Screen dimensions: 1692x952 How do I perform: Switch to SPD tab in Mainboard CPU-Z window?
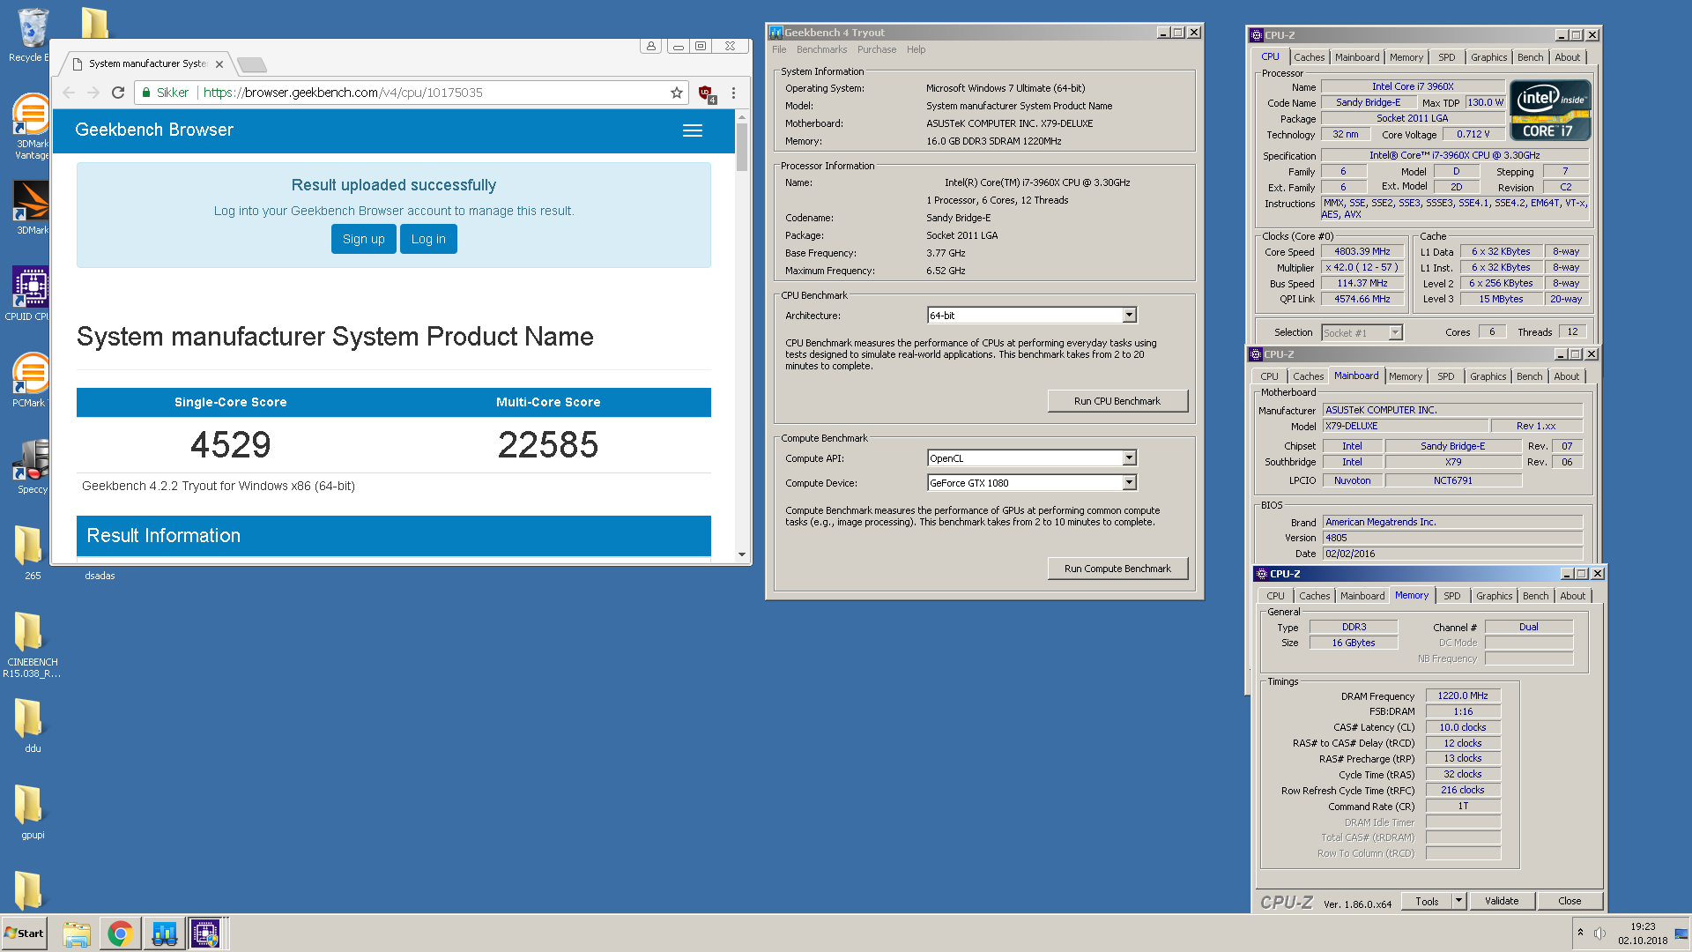point(1446,376)
